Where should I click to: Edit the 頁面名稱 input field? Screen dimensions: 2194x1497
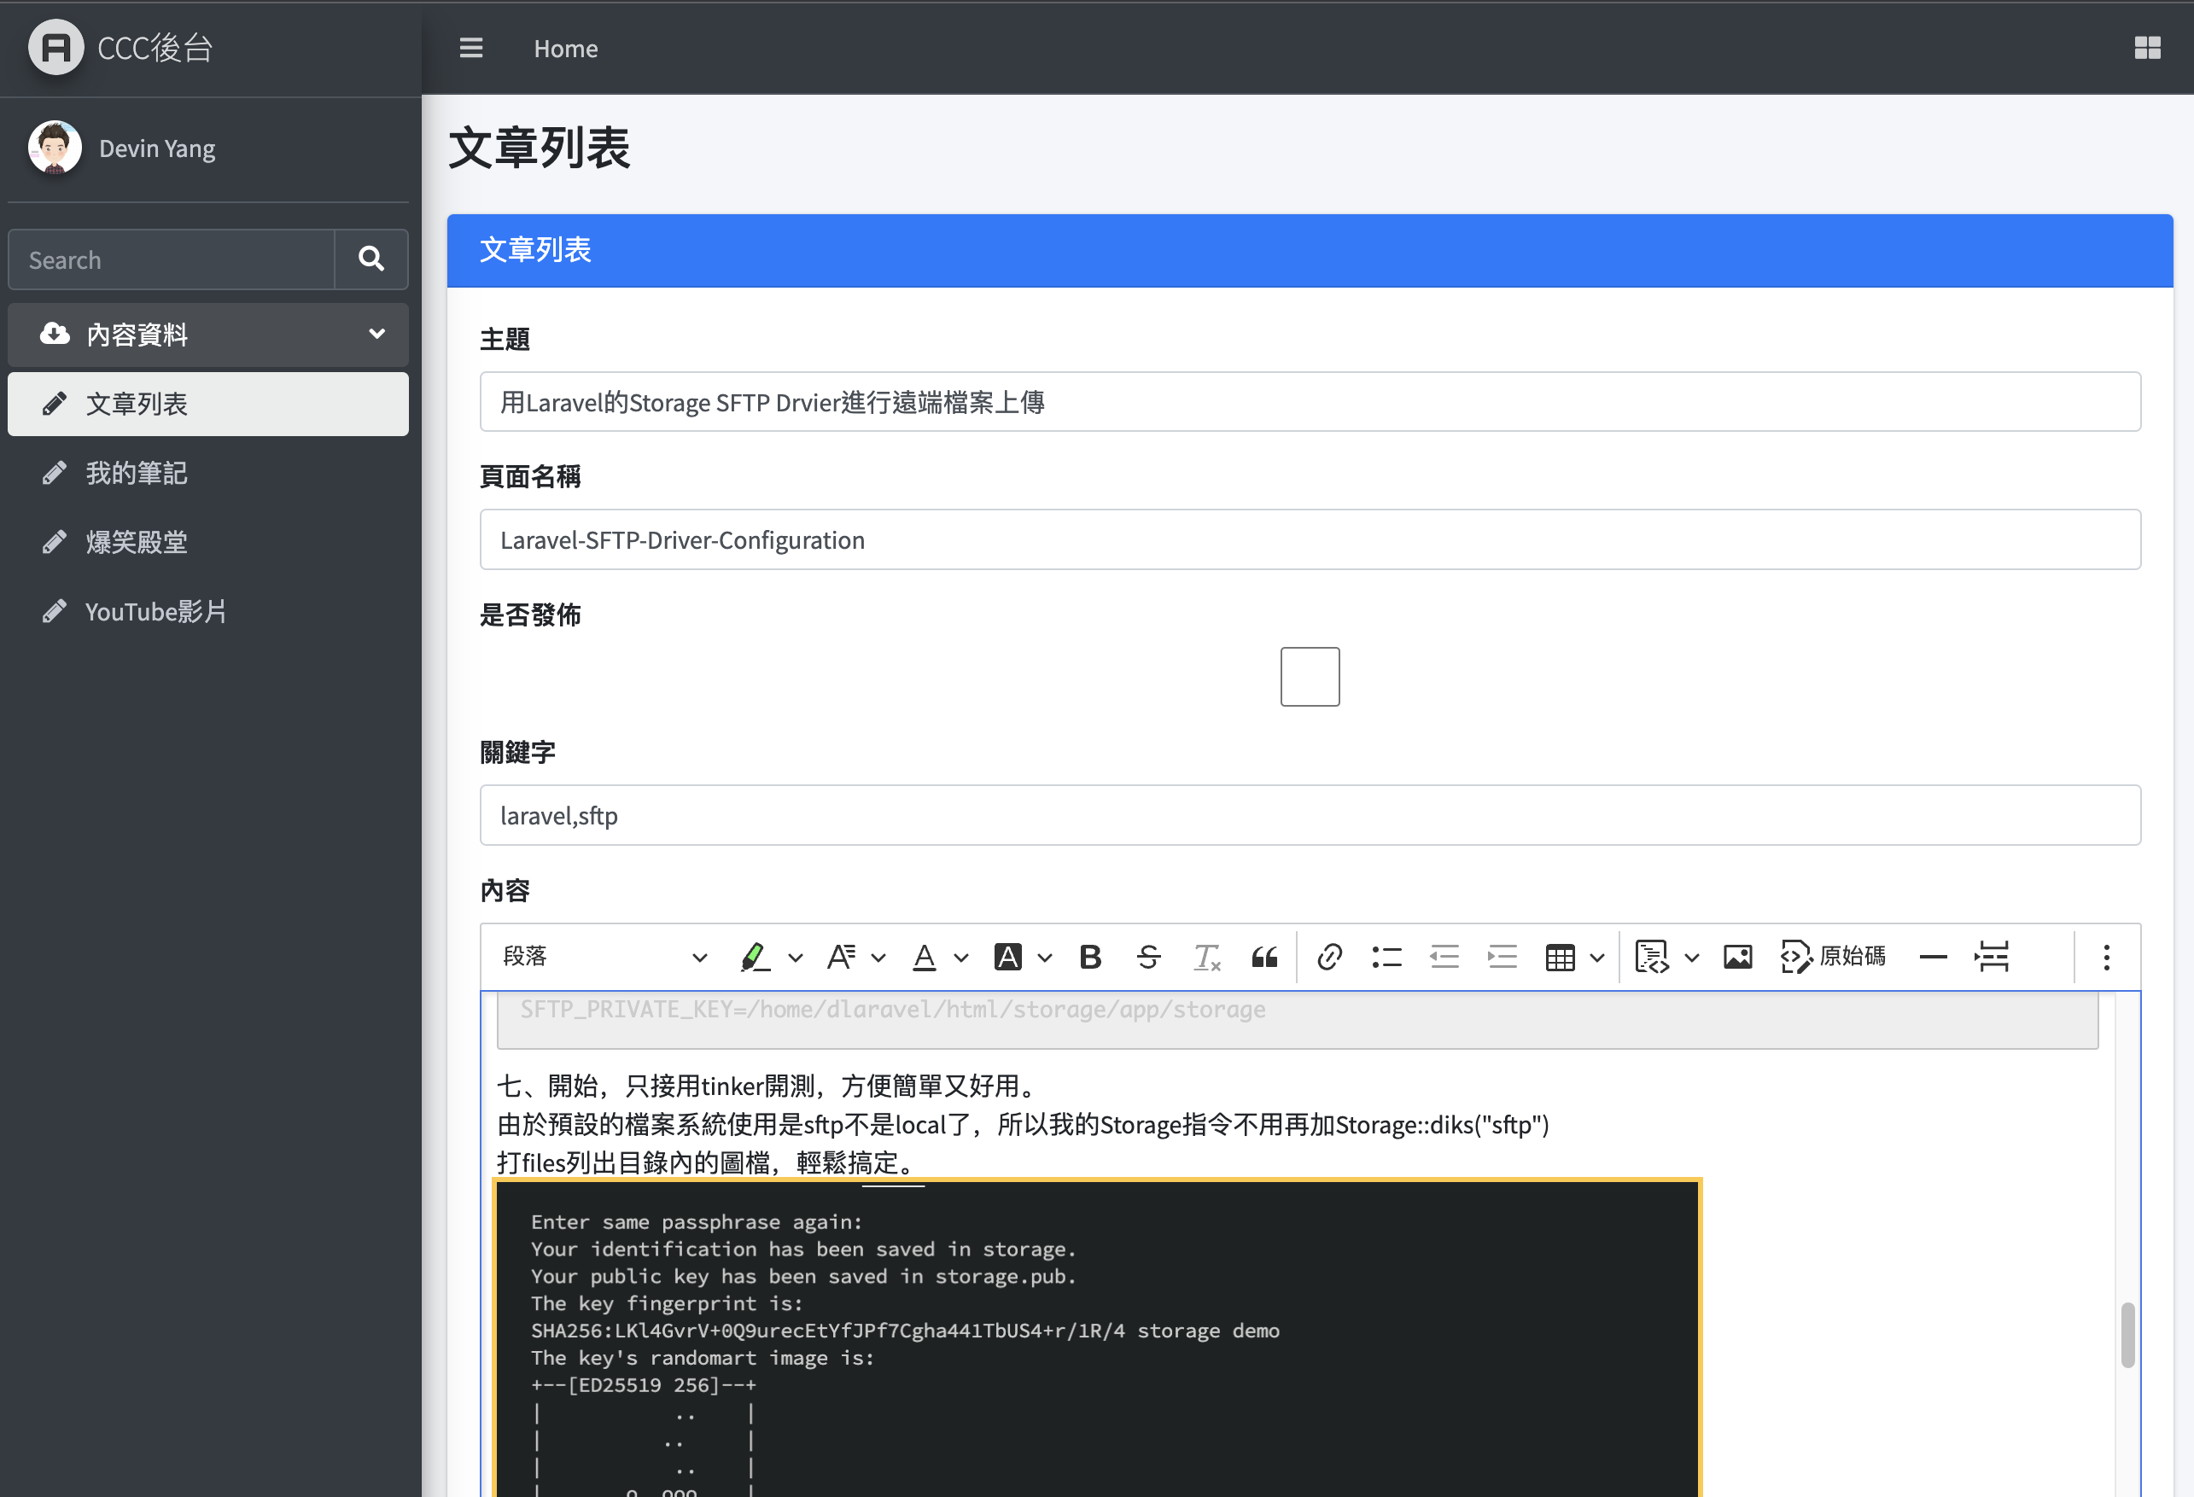pyautogui.click(x=1310, y=540)
